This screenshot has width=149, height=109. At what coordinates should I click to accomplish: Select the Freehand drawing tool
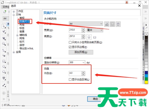click(x=4, y=50)
